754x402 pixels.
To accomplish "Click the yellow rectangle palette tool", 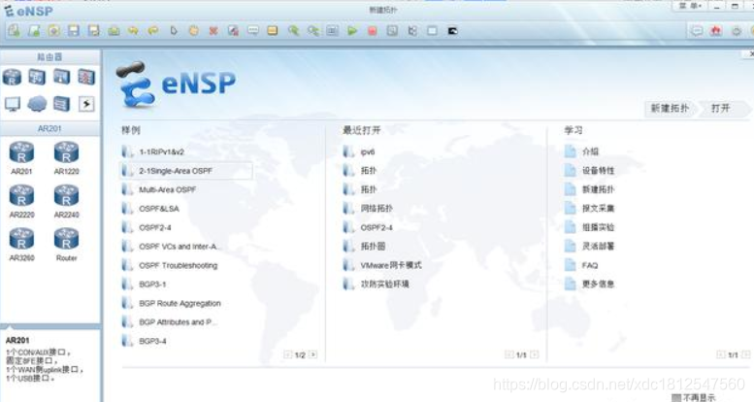I will pyautogui.click(x=273, y=31).
